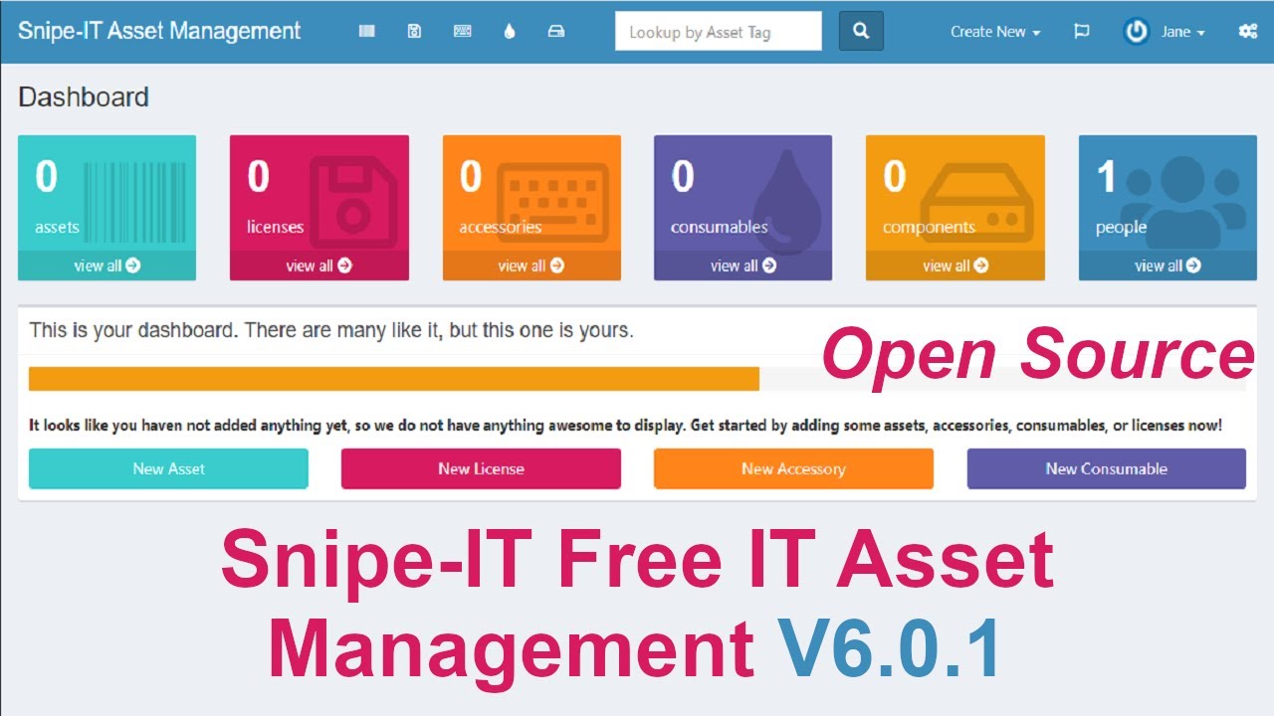The height and width of the screenshot is (716, 1274).
Task: Click the barcode graphic on assets card
Action: click(134, 202)
